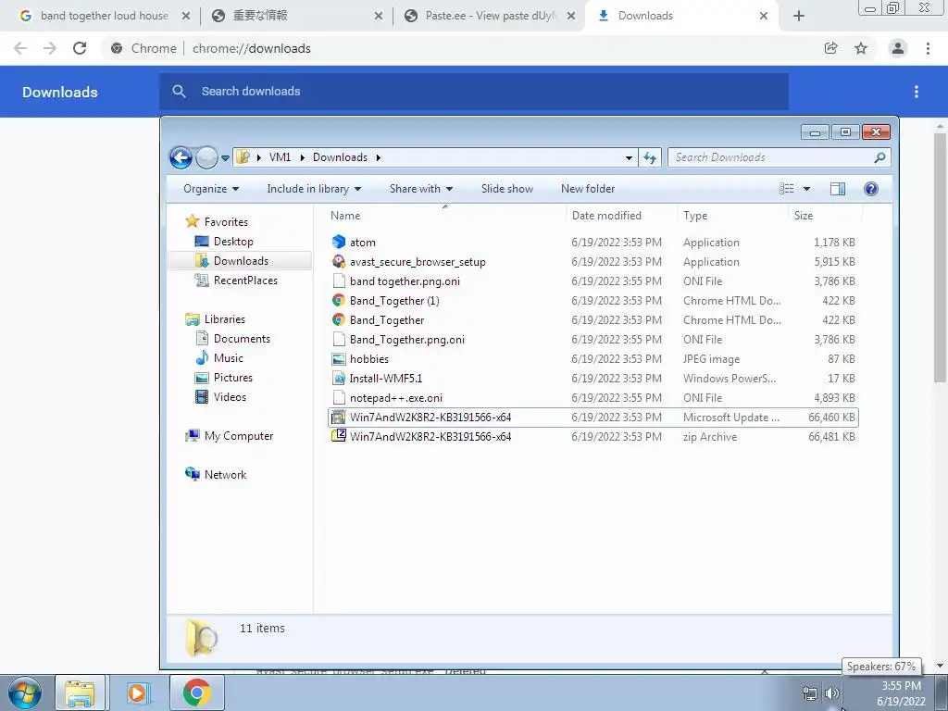
Task: Click Downloads in the address breadcrumb
Action: [340, 157]
